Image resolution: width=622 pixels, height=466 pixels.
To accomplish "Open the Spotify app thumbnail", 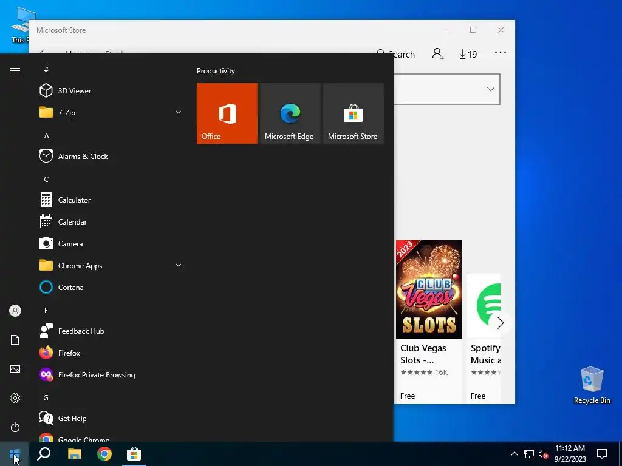I will 484,306.
